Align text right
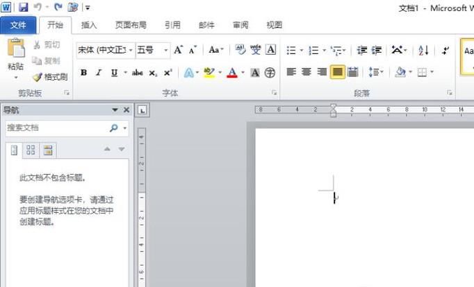The image size is (474, 287). click(x=322, y=72)
